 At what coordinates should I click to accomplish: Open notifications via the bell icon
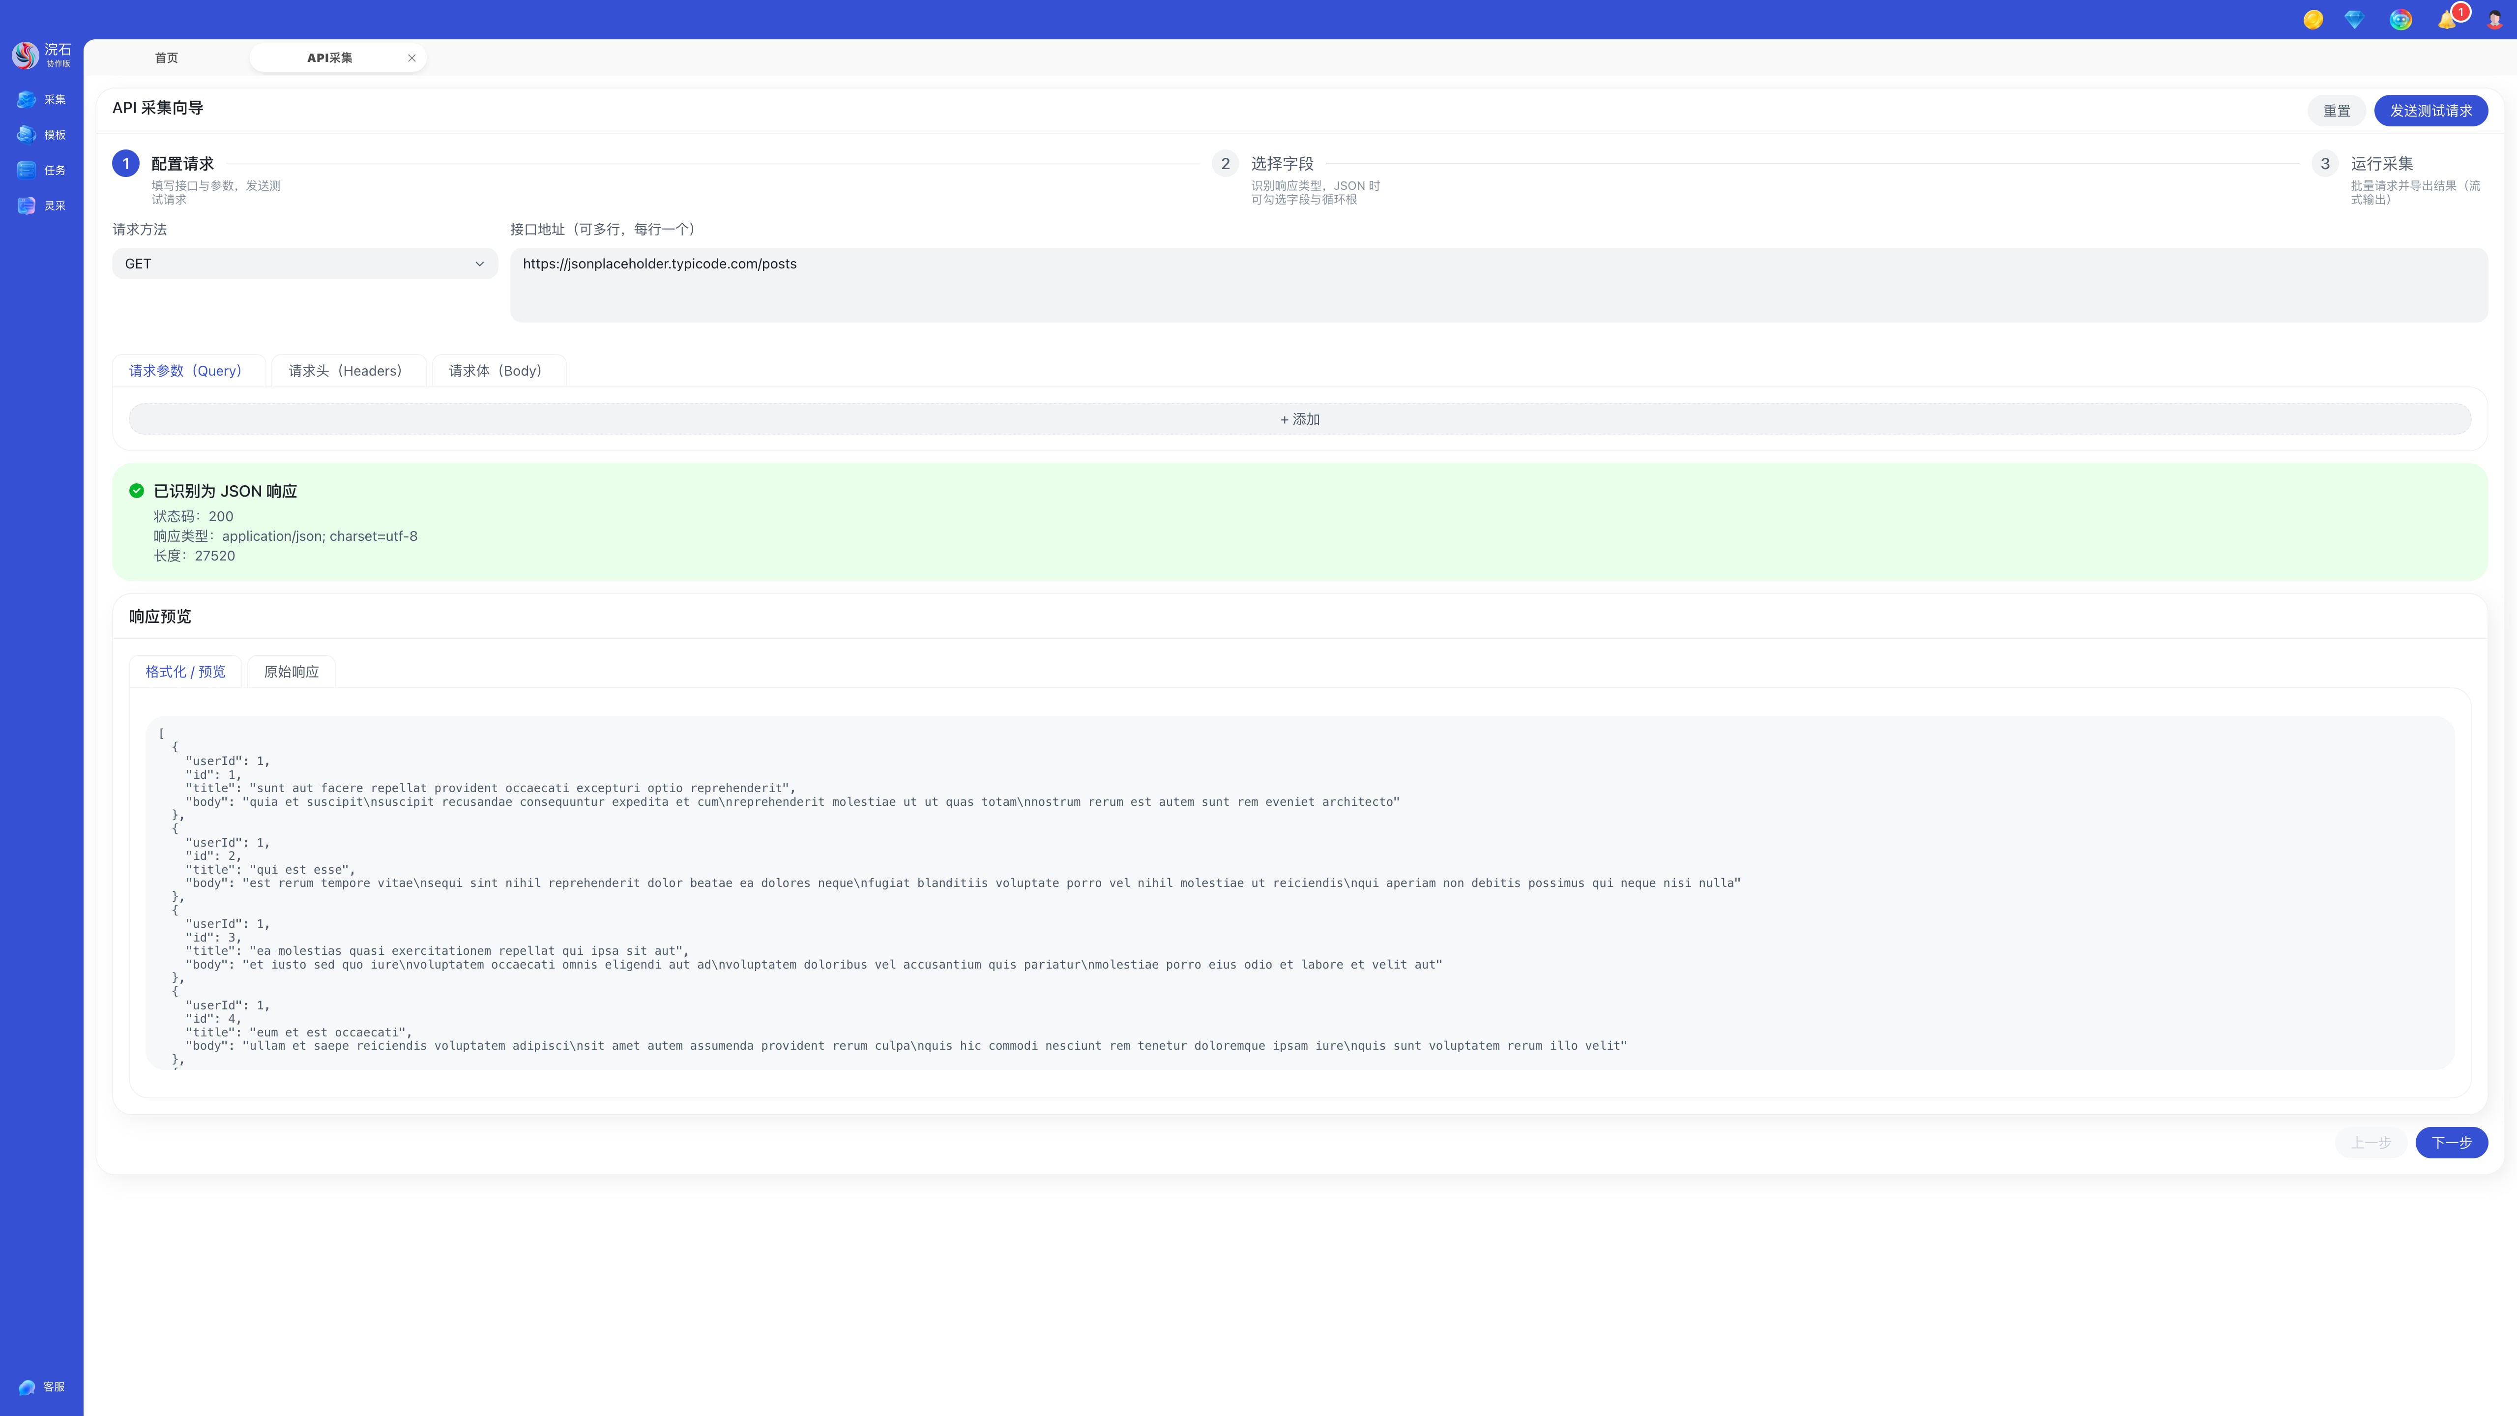tap(2447, 20)
